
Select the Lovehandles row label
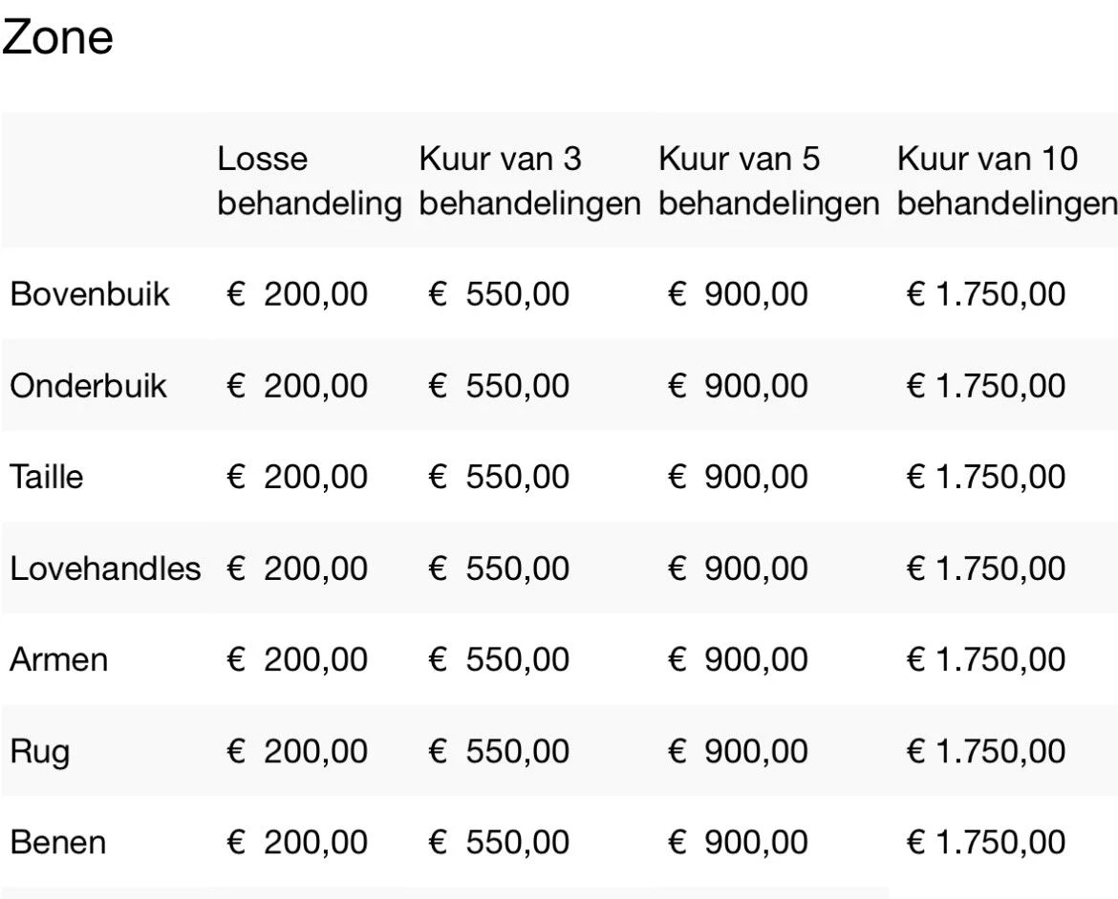tap(105, 568)
